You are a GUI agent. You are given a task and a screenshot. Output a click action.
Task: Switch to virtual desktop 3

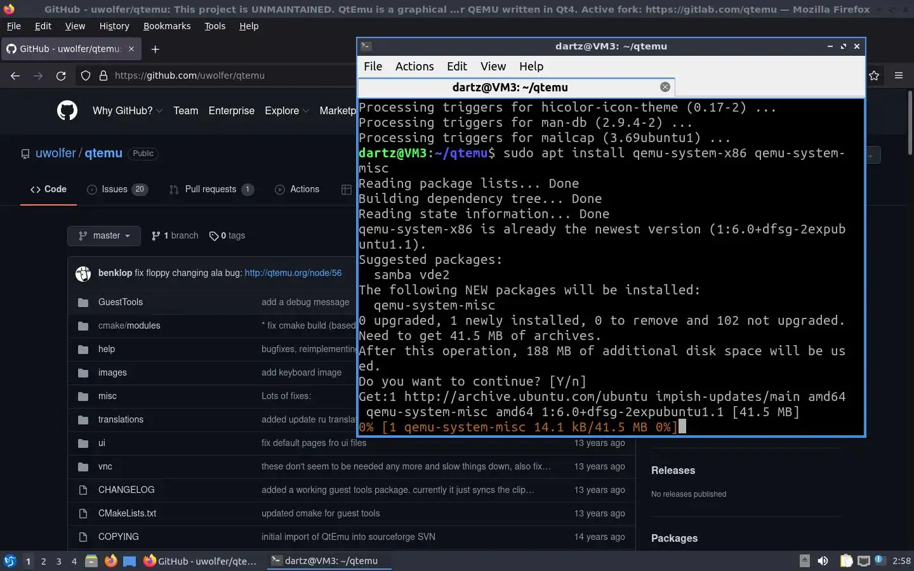tap(59, 561)
